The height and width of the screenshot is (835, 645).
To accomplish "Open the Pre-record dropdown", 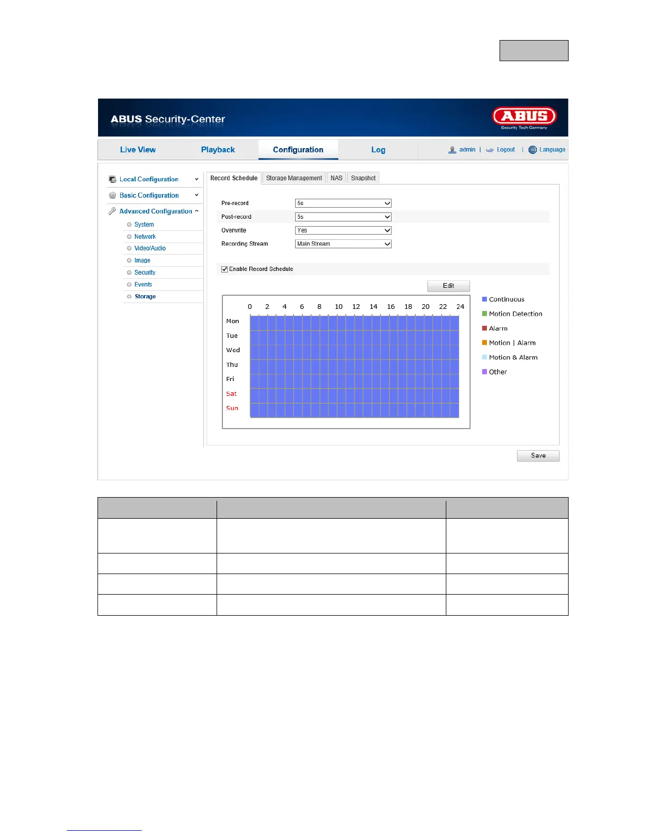I will [343, 203].
